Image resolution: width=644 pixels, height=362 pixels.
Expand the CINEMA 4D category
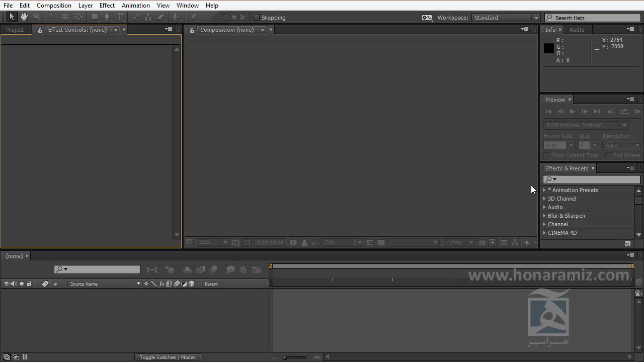point(544,233)
